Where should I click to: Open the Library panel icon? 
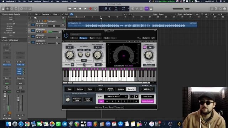[3, 9]
